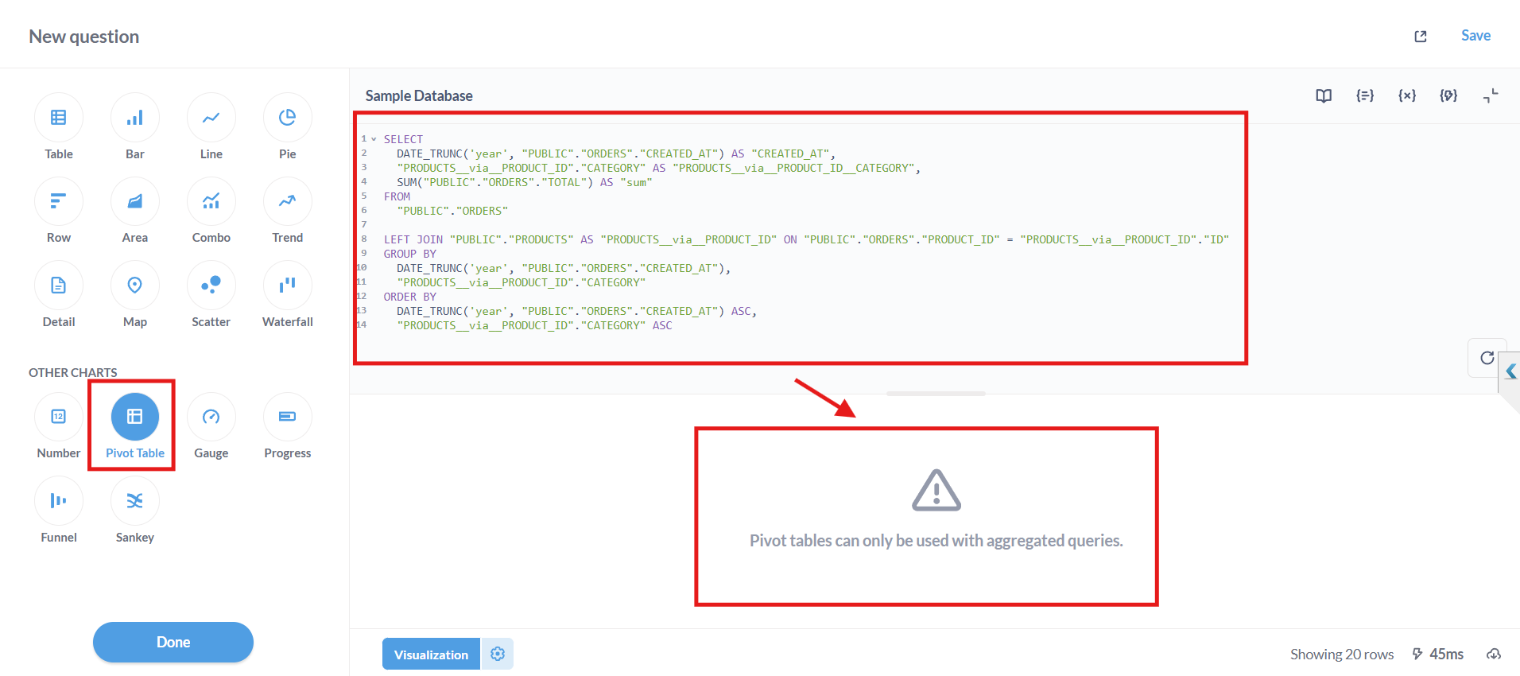
Task: Pick the Pie chart visualization
Action: (288, 118)
